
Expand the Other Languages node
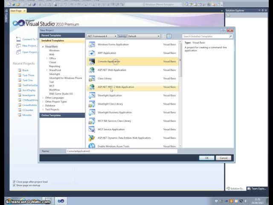(x=43, y=98)
